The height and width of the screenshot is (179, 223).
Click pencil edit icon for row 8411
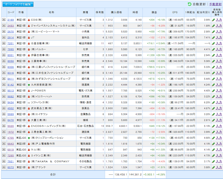(x=213, y=79)
